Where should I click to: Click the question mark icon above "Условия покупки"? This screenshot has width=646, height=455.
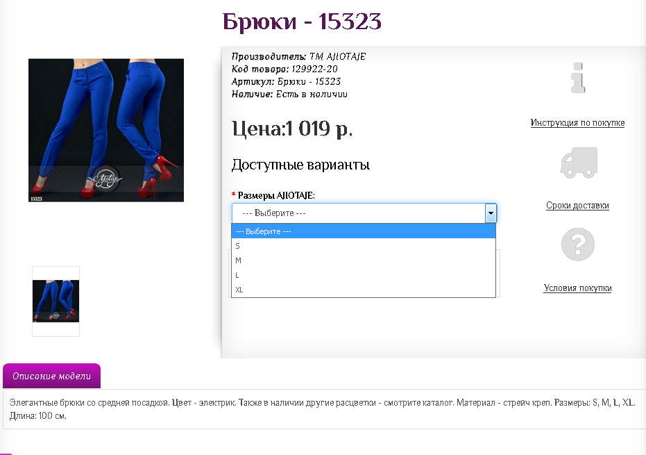[x=578, y=244]
